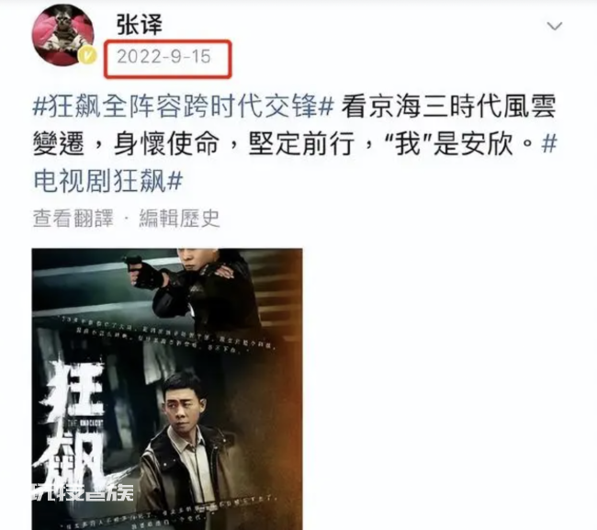
Task: Open hashtag #电视剧狂飙# topic
Action: tap(108, 180)
